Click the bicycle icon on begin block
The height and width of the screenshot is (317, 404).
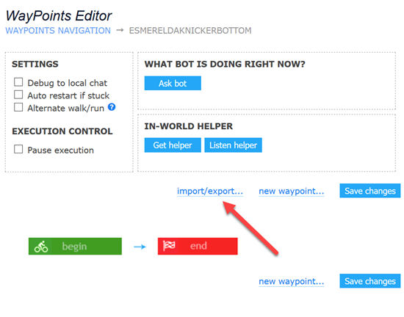[x=41, y=247]
